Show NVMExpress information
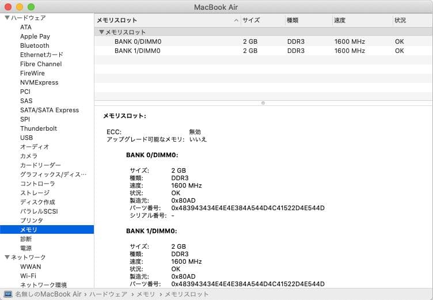Screen dimensions: 433x300 click(x=39, y=82)
